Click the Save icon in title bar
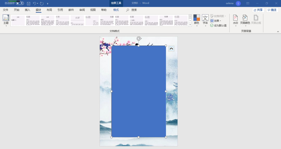This screenshot has width=281, height=149. [29, 3]
